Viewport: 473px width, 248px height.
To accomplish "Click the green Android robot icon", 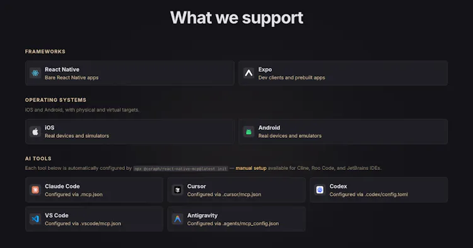I will pyautogui.click(x=248, y=132).
